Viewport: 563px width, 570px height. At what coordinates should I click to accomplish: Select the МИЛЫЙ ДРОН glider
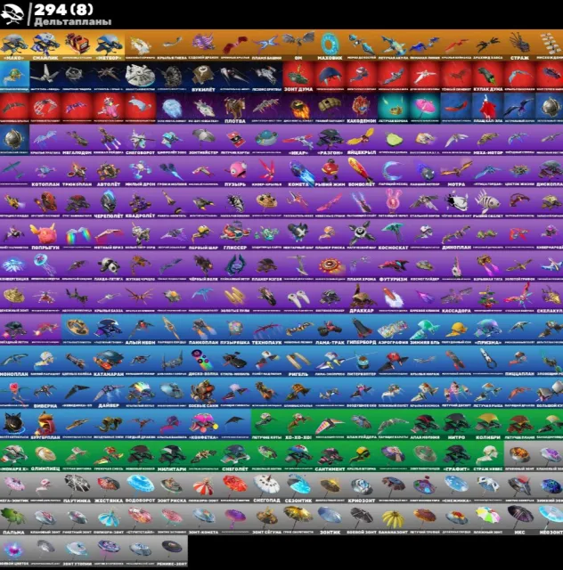(x=141, y=172)
